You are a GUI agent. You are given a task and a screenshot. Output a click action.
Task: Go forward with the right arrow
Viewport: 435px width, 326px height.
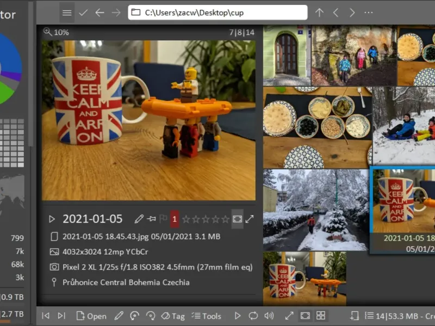click(x=116, y=12)
